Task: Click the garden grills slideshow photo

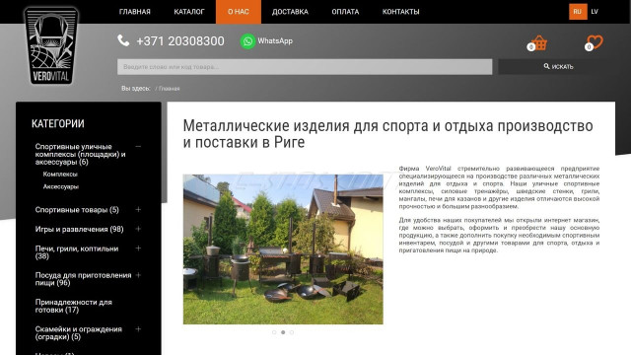Action: point(283,249)
